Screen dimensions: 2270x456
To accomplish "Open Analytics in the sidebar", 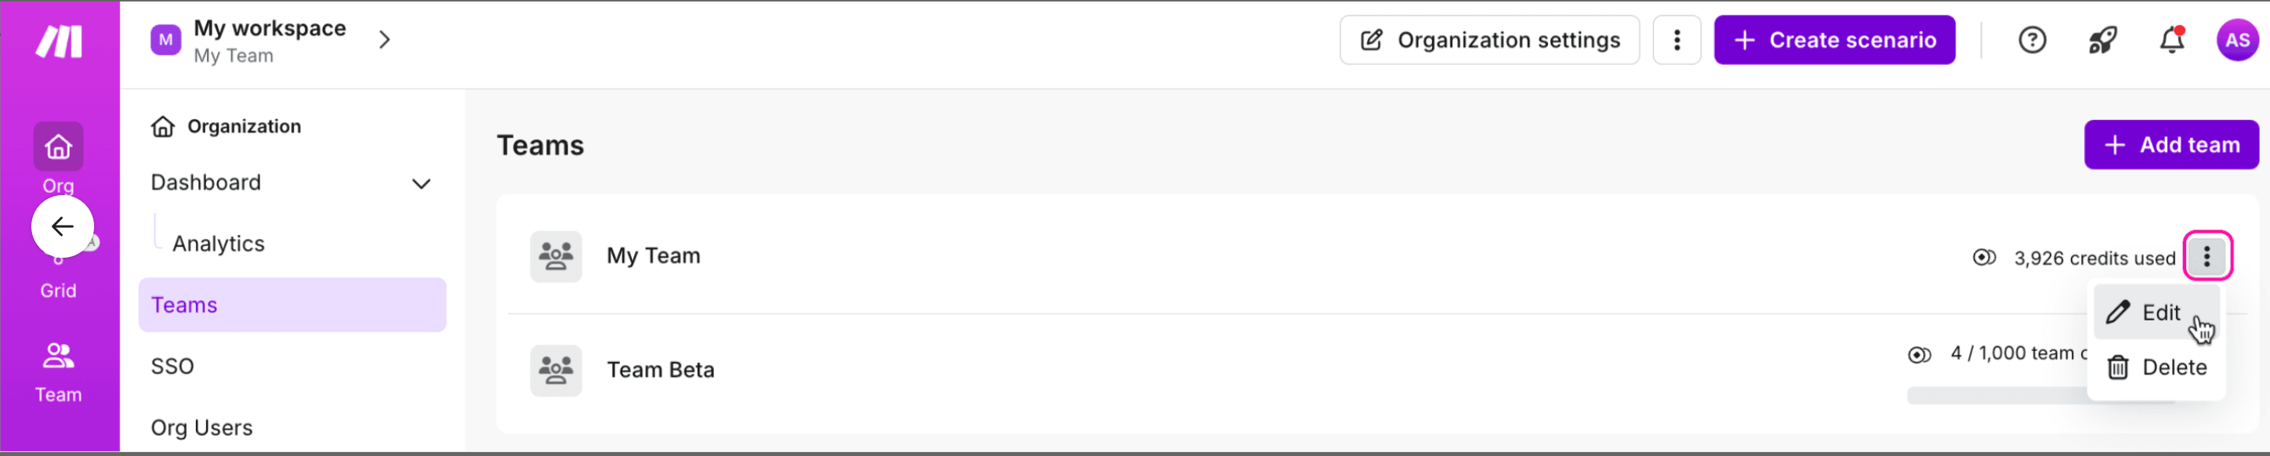I will 219,244.
